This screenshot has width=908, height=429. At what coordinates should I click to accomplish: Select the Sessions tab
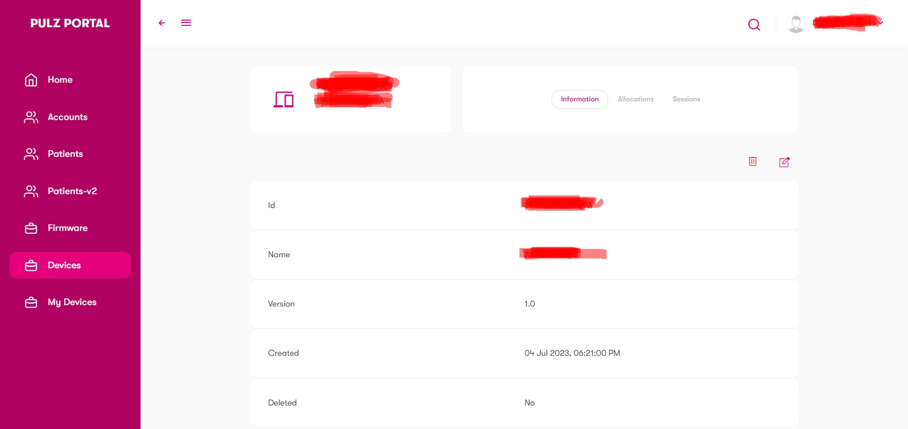point(686,99)
